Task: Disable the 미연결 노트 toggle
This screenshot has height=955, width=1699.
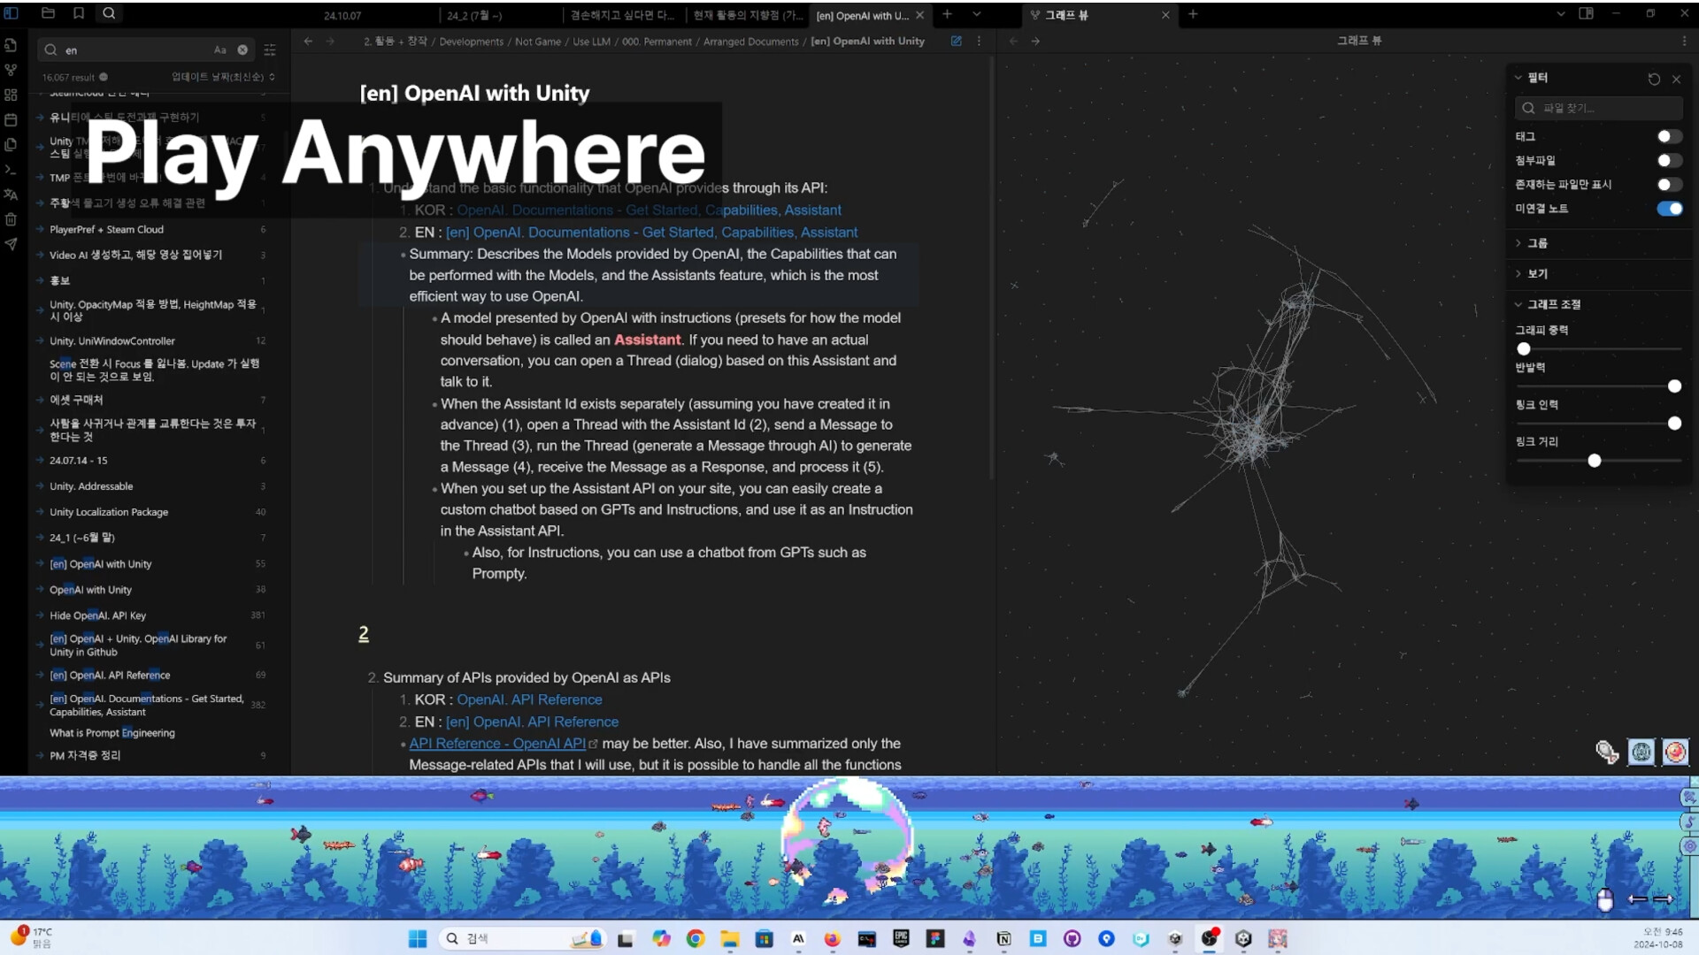Action: click(x=1670, y=209)
